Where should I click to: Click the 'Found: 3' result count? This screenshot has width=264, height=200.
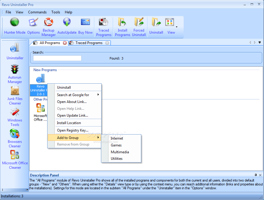[116, 58]
